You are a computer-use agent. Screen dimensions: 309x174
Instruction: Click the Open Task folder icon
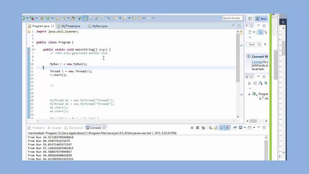tap(73, 18)
